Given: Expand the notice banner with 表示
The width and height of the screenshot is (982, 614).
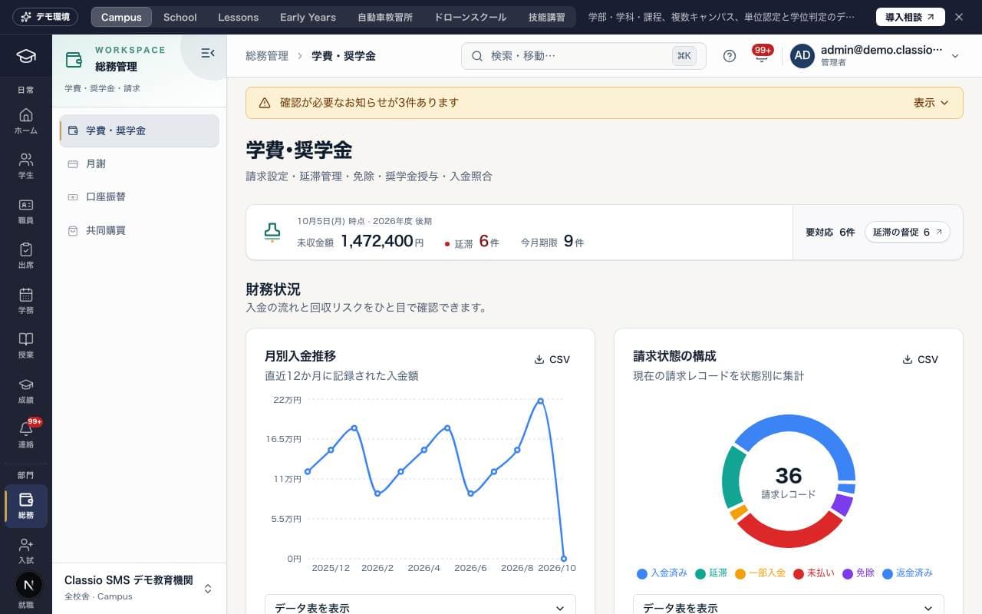Looking at the screenshot, I should (x=931, y=103).
